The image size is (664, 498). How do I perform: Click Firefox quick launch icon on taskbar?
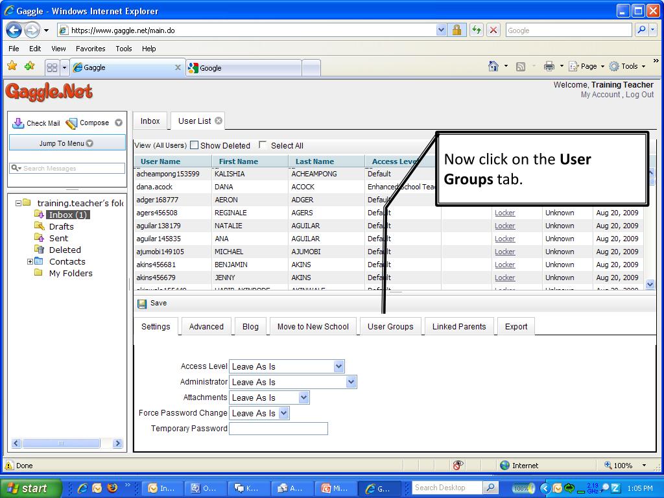coord(112,488)
